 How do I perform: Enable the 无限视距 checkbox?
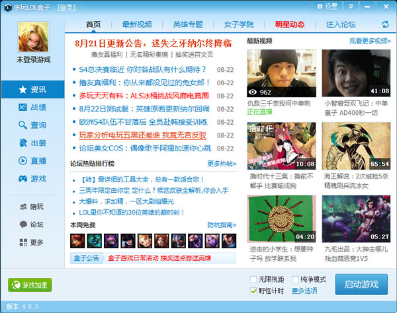coord(253,279)
